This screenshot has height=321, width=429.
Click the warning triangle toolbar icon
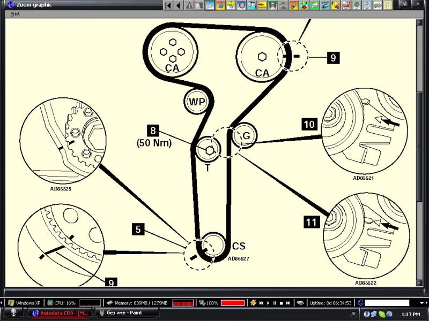189,5
